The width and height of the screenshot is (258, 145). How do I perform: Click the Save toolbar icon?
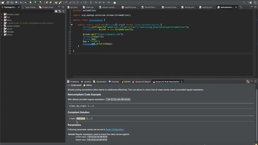tap(8, 2)
